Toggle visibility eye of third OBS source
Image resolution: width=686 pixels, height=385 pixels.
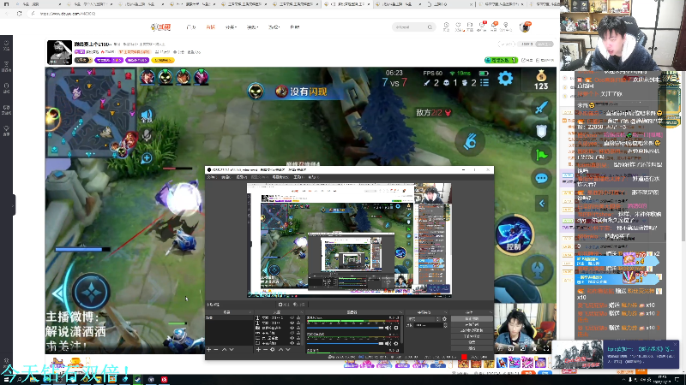(292, 328)
